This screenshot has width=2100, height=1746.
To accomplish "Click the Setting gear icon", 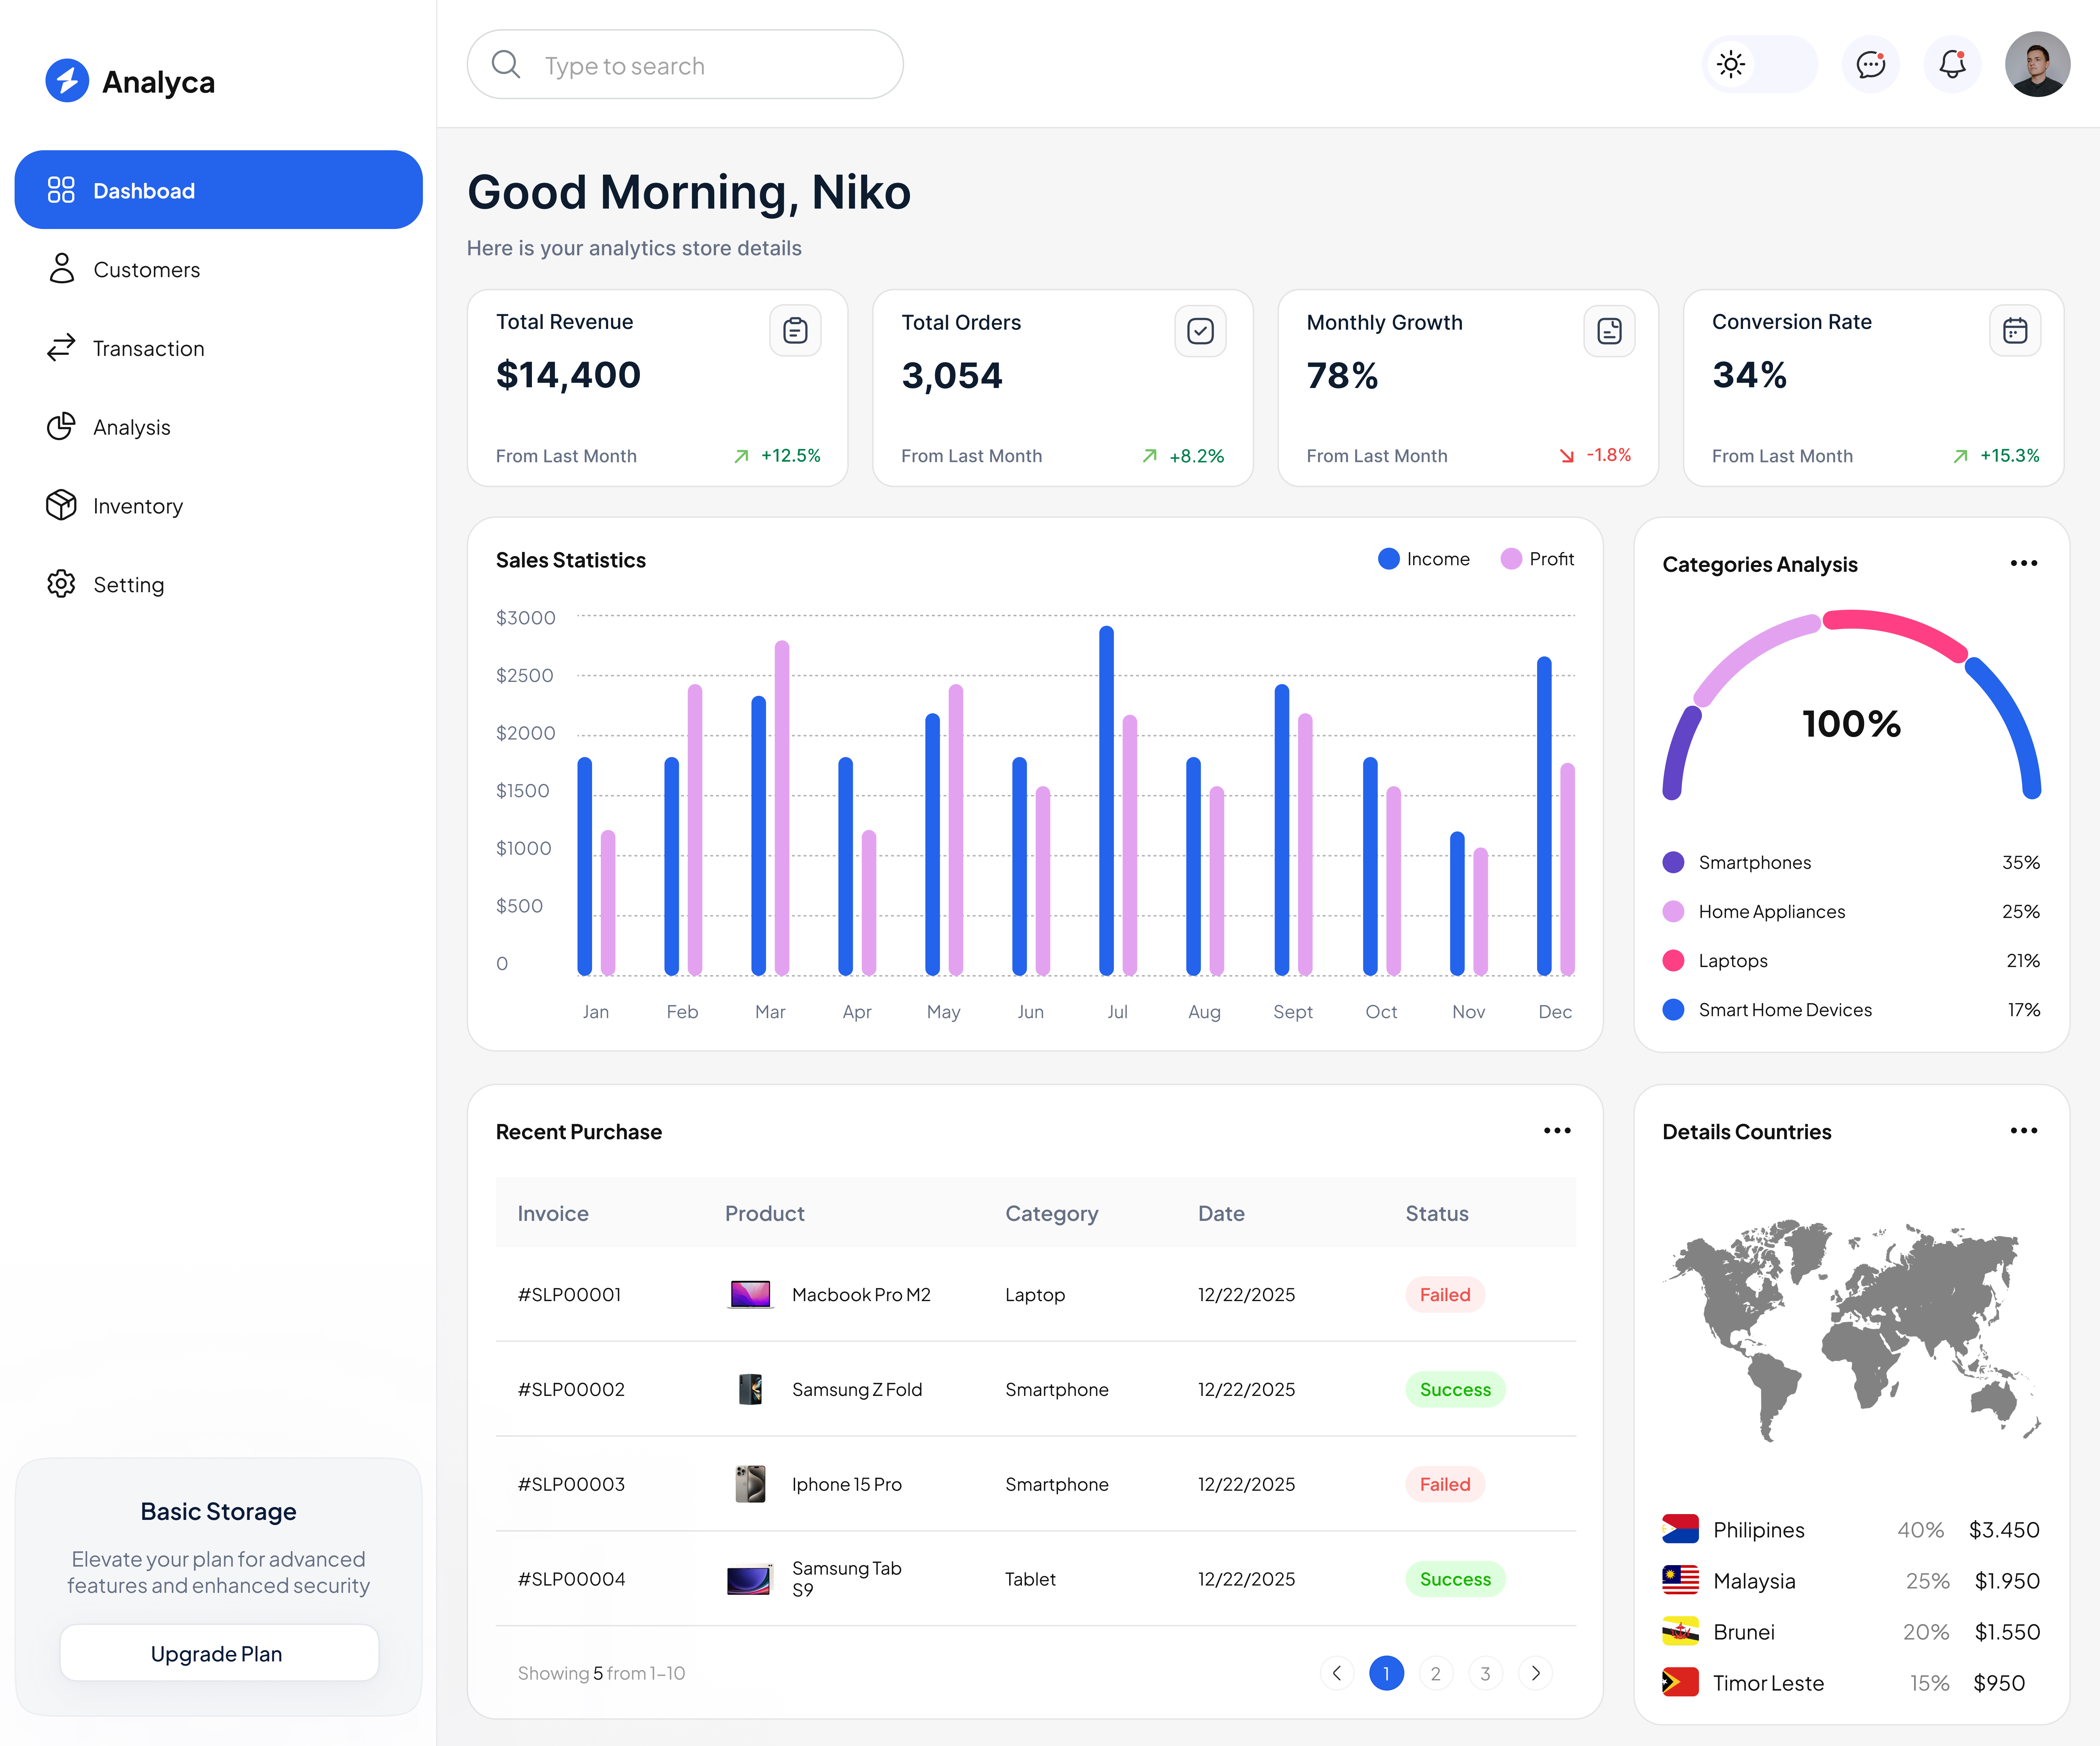I will tap(61, 584).
